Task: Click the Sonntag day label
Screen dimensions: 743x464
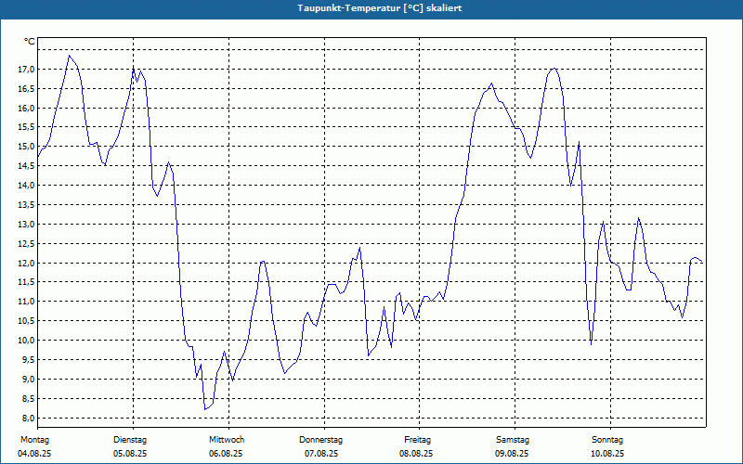Action: point(607,440)
